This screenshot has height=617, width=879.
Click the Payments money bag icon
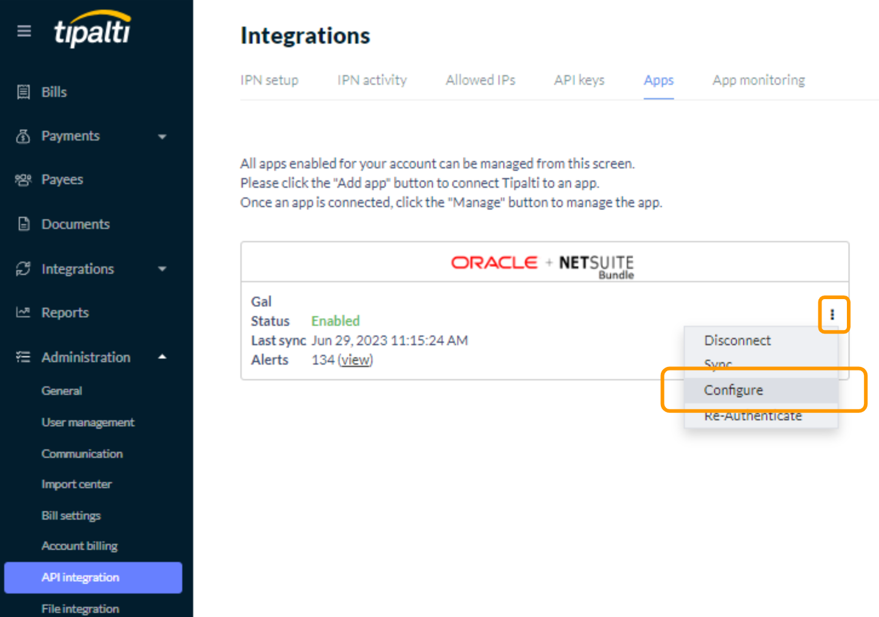click(24, 136)
